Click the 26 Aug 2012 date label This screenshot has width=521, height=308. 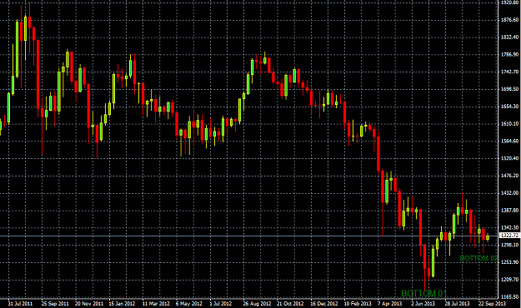(257, 303)
